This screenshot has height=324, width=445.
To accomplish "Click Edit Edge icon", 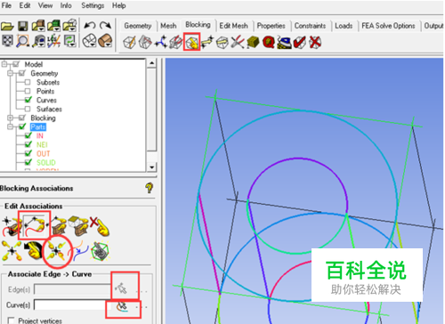I will 238,42.
